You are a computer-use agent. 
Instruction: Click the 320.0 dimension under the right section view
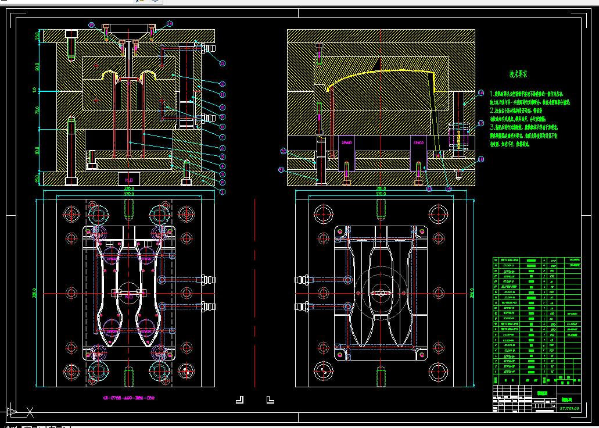pyautogui.click(x=381, y=188)
